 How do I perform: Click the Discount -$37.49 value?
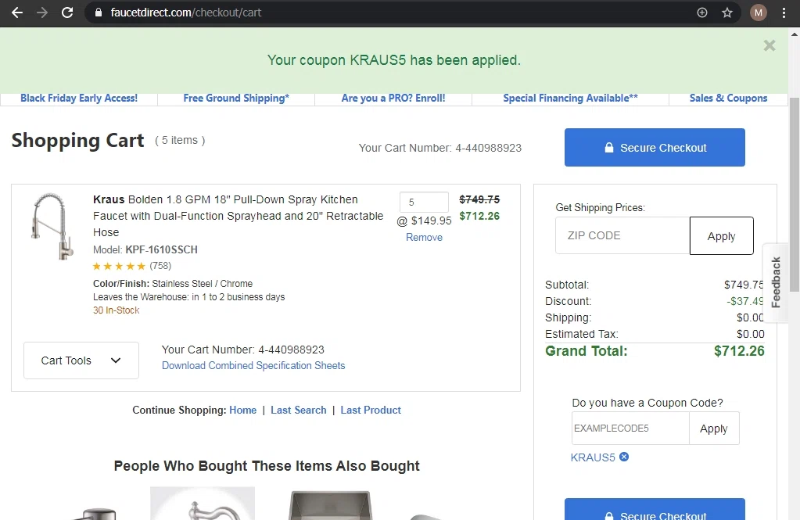(x=745, y=301)
